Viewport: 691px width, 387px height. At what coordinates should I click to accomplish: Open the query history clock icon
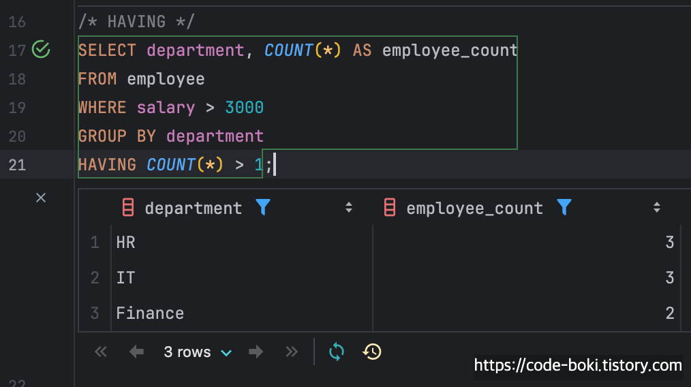pos(372,352)
